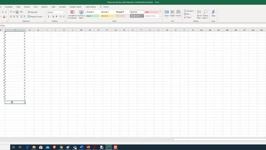The image size is (266, 150).
Task: Toggle align right
Action: click(x=17, y=17)
